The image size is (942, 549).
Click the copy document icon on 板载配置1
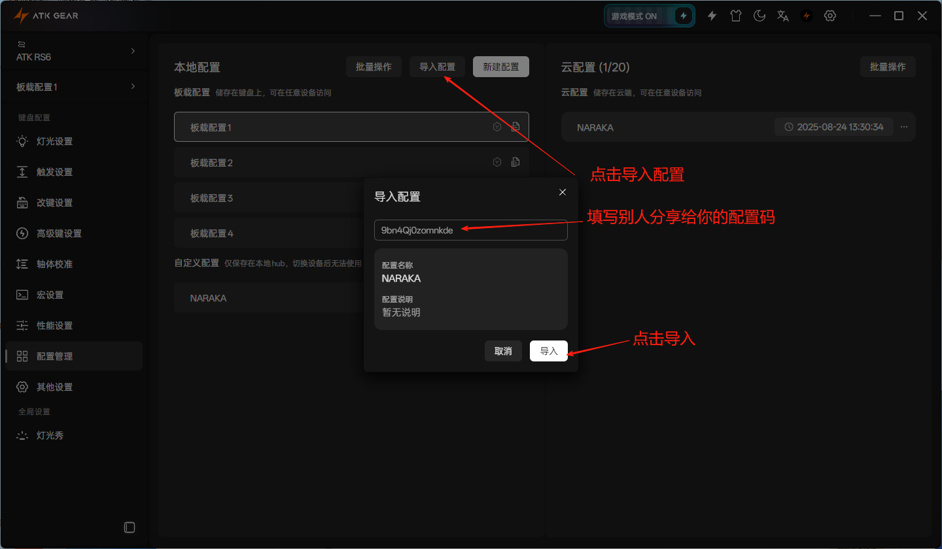tap(515, 127)
